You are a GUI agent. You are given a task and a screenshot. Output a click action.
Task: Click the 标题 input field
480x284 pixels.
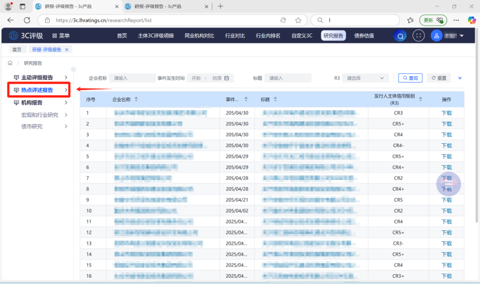(288, 78)
